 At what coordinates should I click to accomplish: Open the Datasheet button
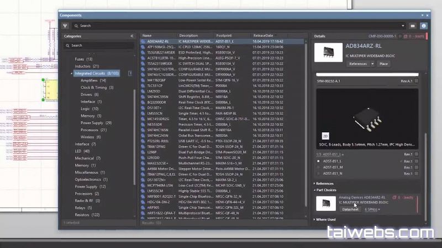pos(350,209)
